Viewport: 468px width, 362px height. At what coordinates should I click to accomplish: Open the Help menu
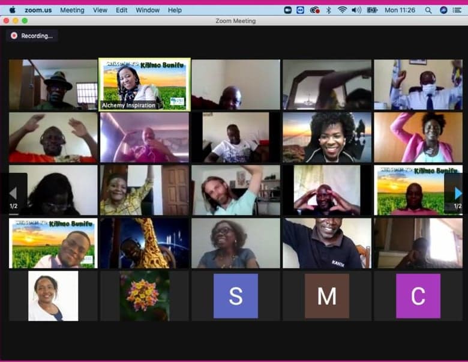(x=175, y=10)
